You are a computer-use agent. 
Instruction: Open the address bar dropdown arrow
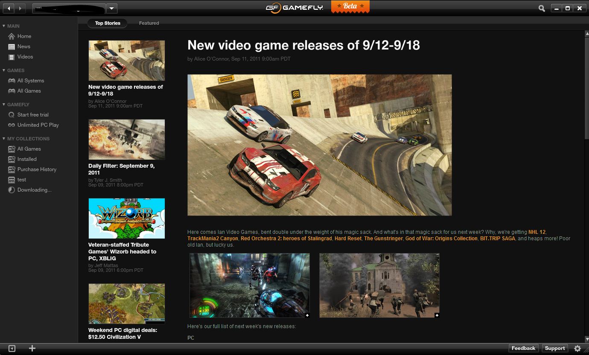pyautogui.click(x=111, y=8)
